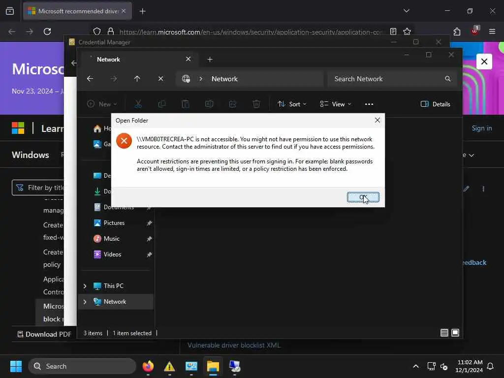The height and width of the screenshot is (378, 504).
Task: Toggle the Details pane
Action: coord(436,104)
